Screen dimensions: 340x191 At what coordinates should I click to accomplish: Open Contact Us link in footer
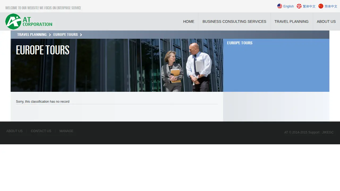(x=41, y=131)
